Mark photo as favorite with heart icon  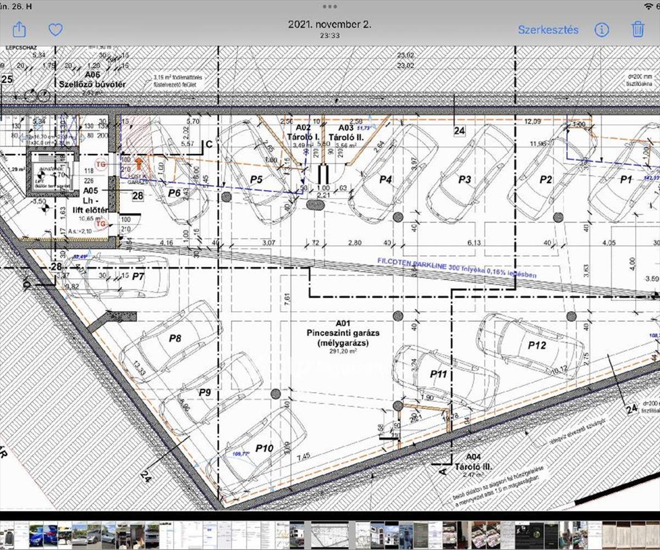(56, 29)
